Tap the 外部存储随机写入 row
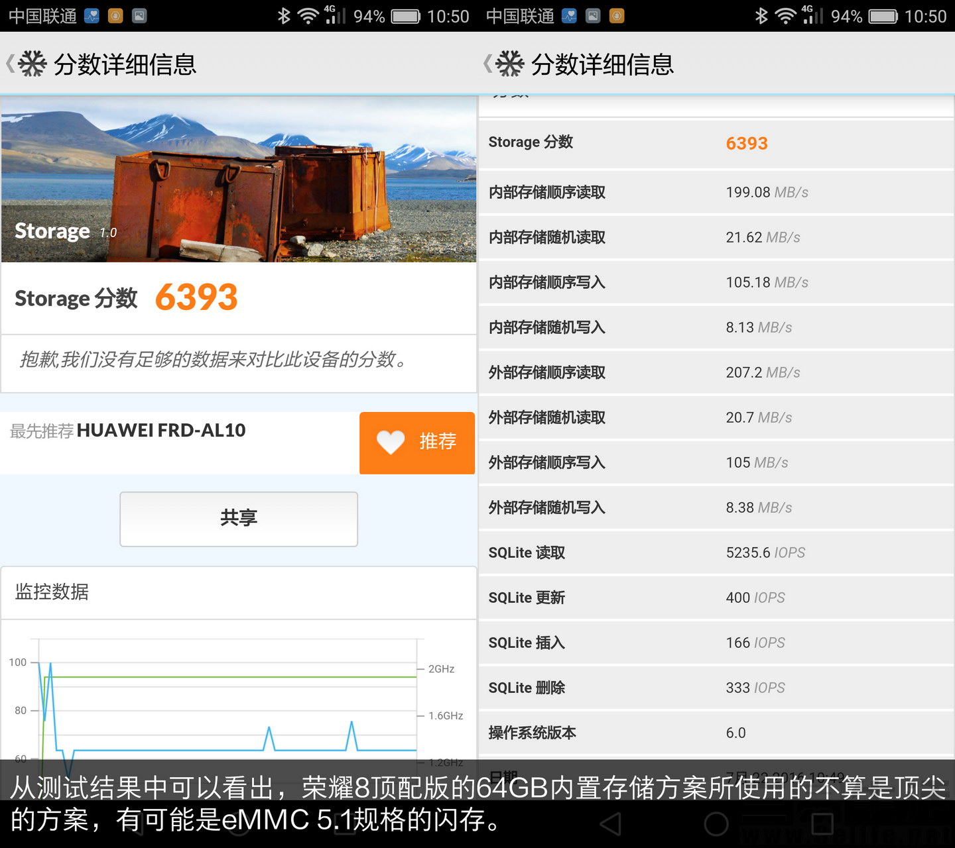The height and width of the screenshot is (848, 955). (716, 507)
